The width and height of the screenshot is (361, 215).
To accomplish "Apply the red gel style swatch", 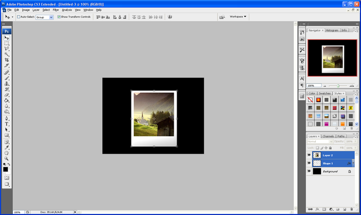I will click(x=334, y=108).
